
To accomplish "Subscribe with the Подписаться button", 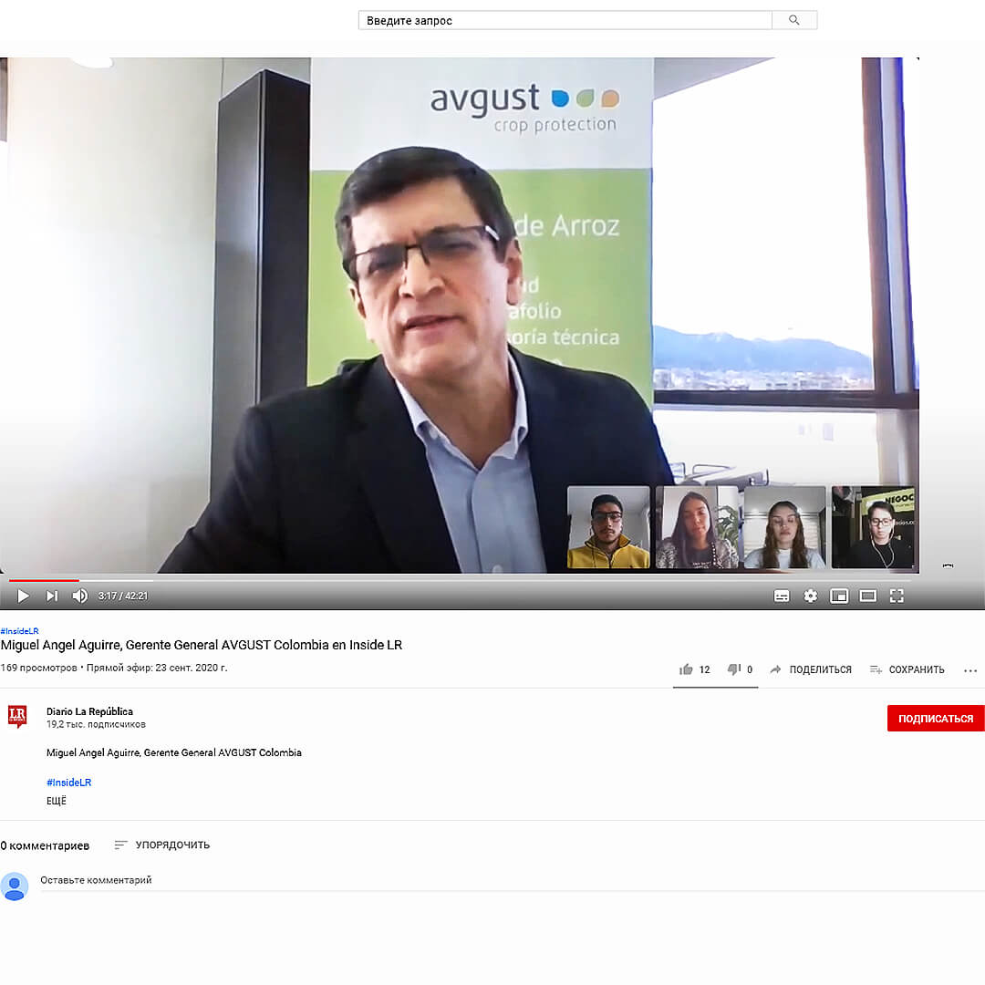I will pyautogui.click(x=936, y=718).
